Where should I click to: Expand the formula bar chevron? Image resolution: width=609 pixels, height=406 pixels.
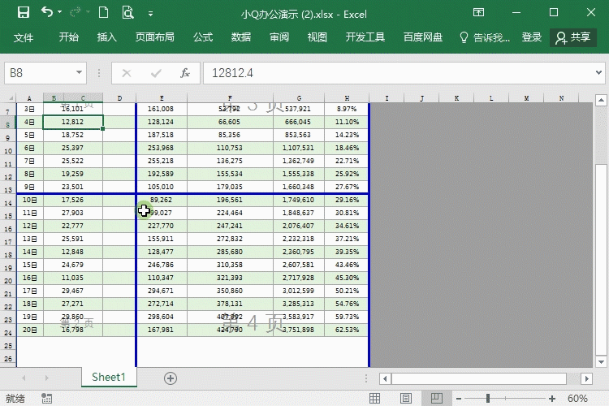(598, 72)
